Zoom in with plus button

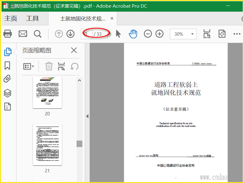click(x=160, y=34)
